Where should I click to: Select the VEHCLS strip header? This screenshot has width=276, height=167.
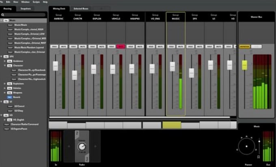(116, 17)
